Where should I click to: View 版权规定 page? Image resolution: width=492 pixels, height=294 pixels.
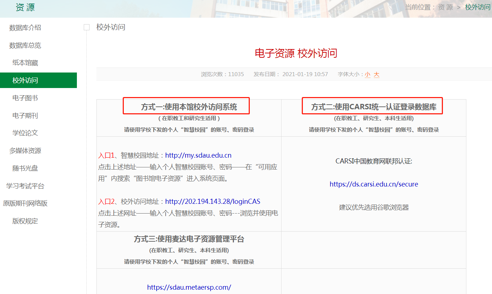coord(25,221)
